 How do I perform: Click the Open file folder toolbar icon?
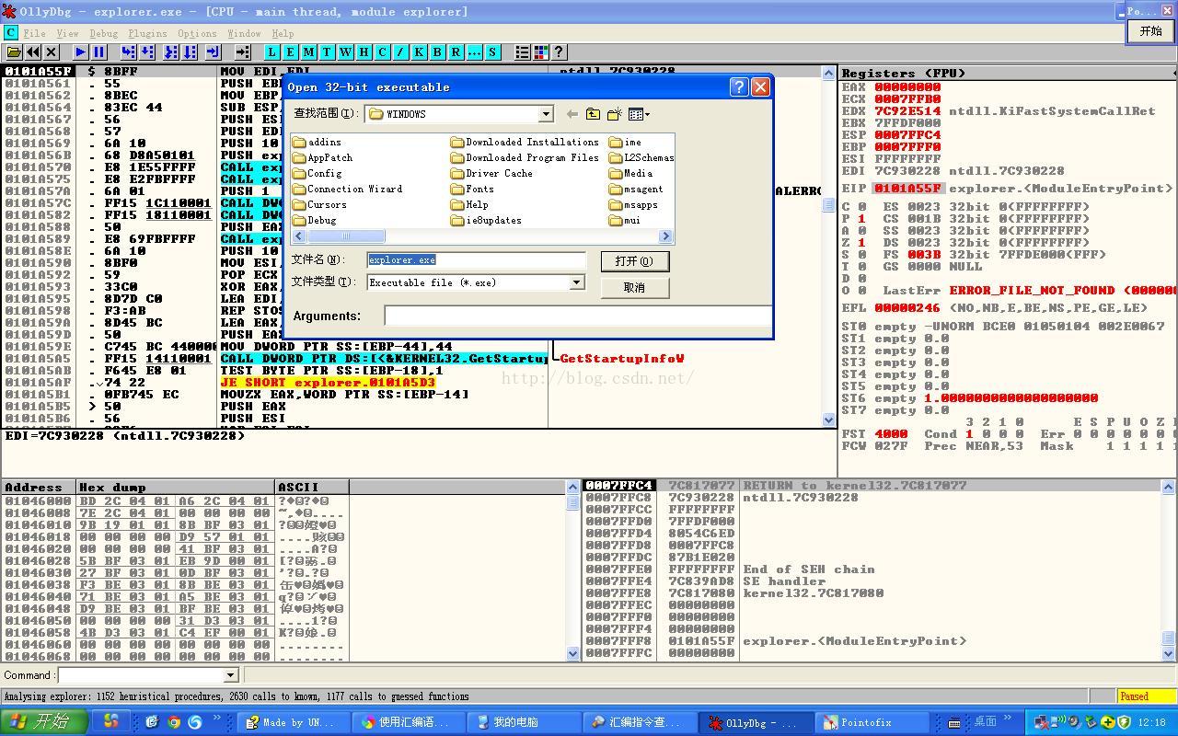(x=15, y=52)
